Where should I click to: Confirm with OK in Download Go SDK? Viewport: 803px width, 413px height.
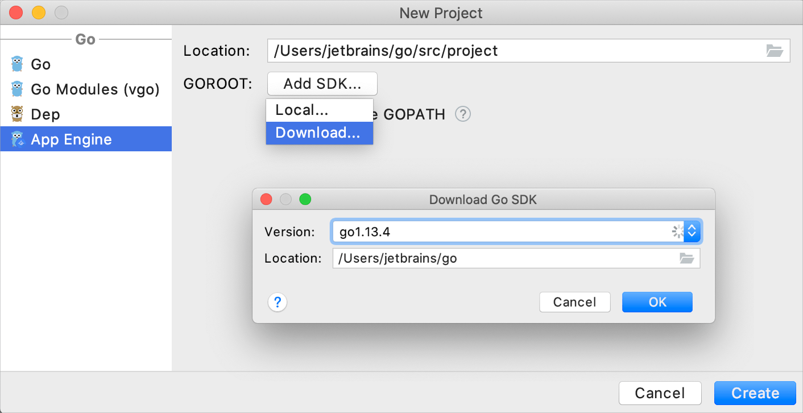click(657, 302)
